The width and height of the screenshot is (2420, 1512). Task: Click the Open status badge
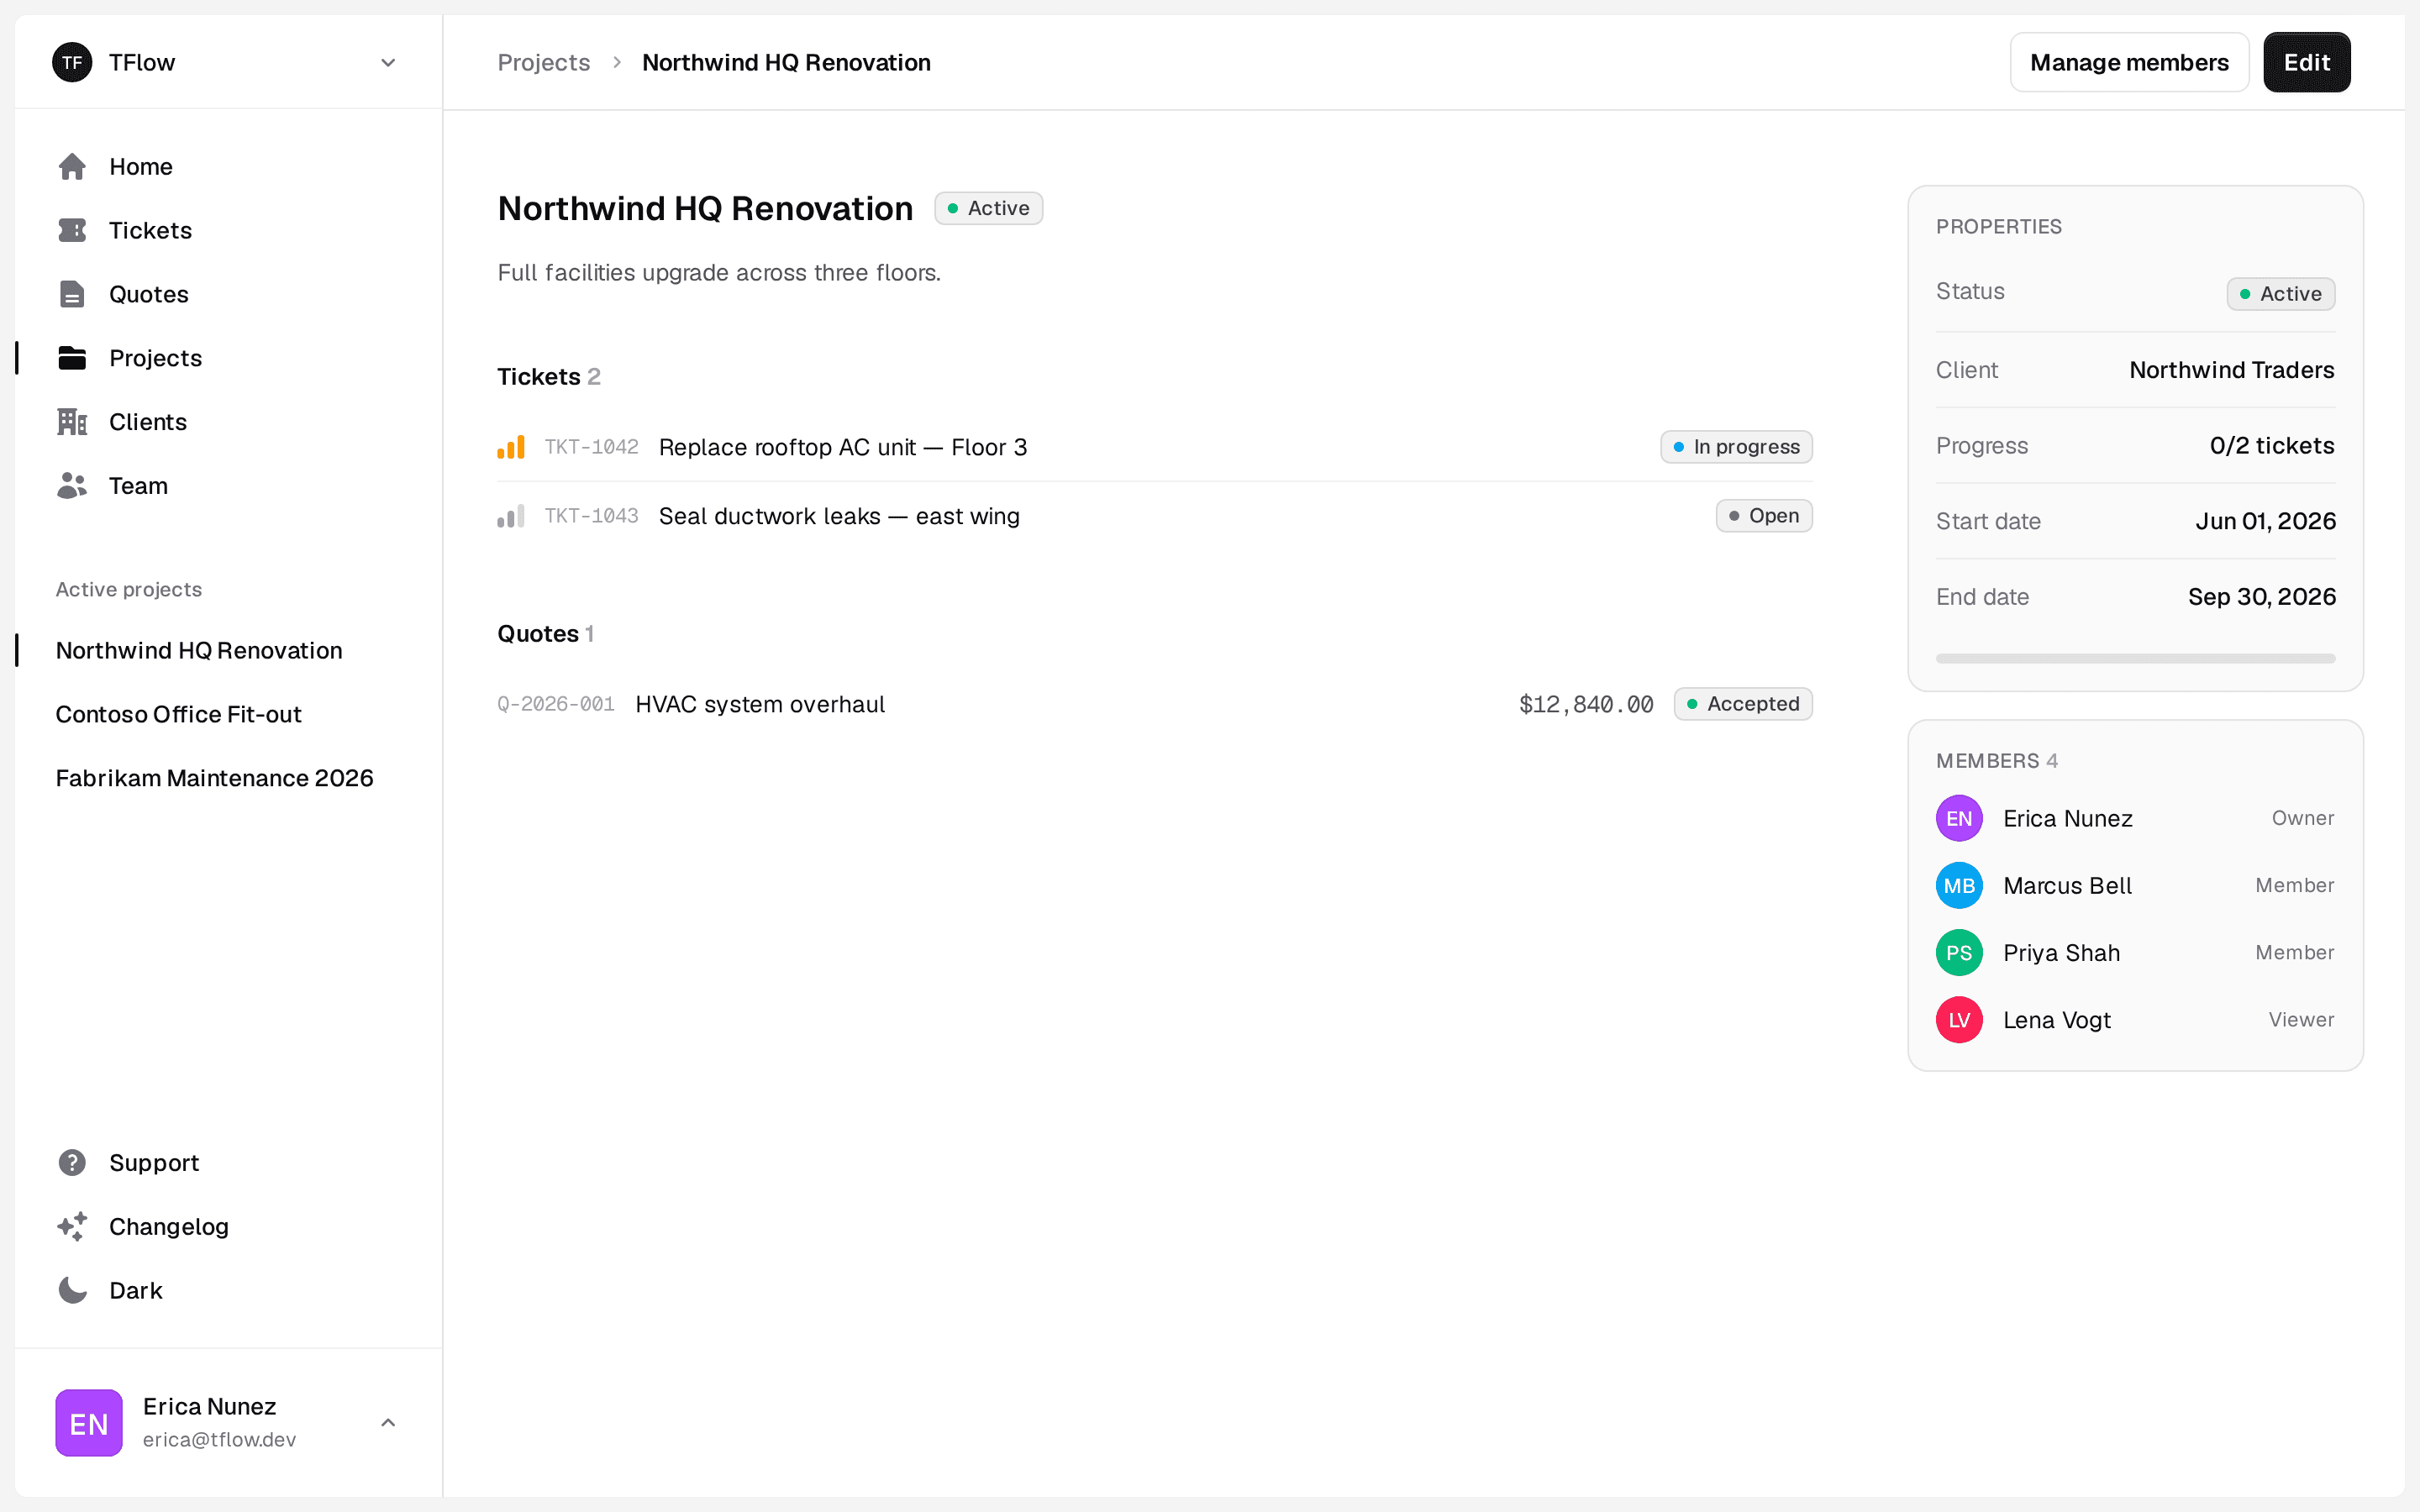pyautogui.click(x=1764, y=516)
